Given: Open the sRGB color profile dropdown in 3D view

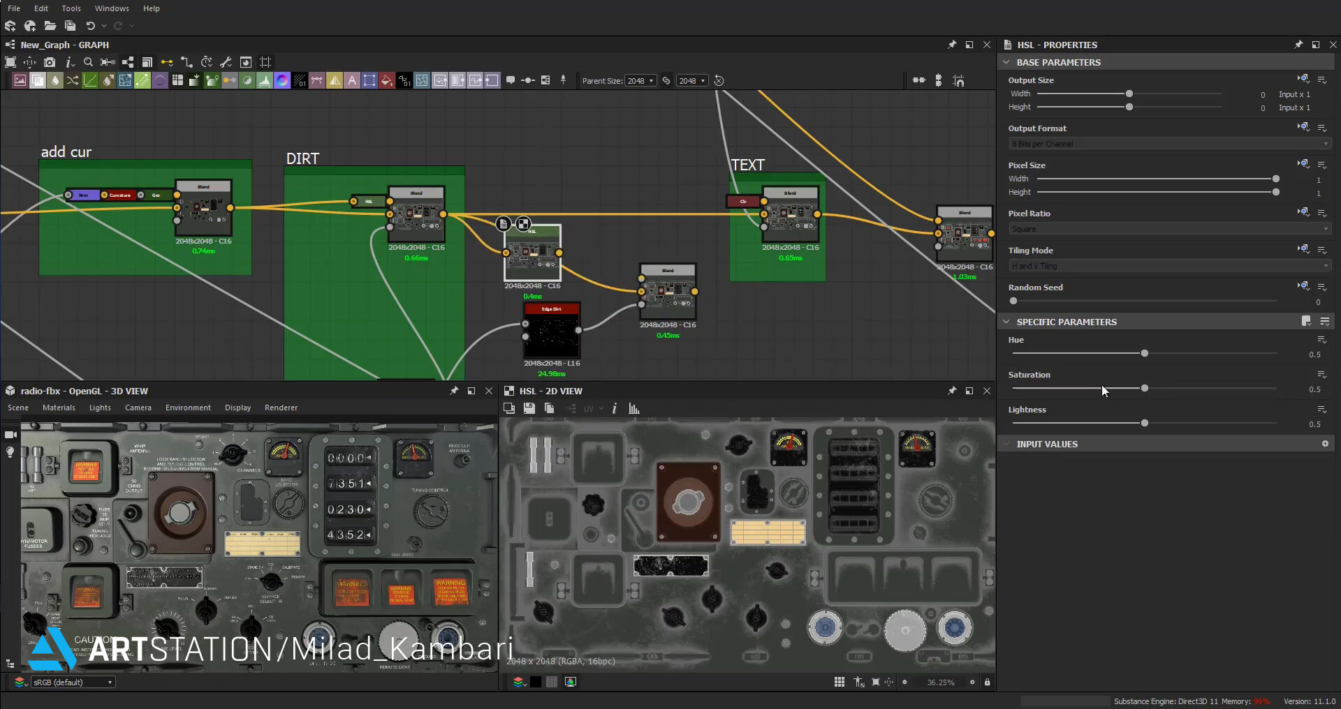Looking at the screenshot, I should tap(73, 682).
